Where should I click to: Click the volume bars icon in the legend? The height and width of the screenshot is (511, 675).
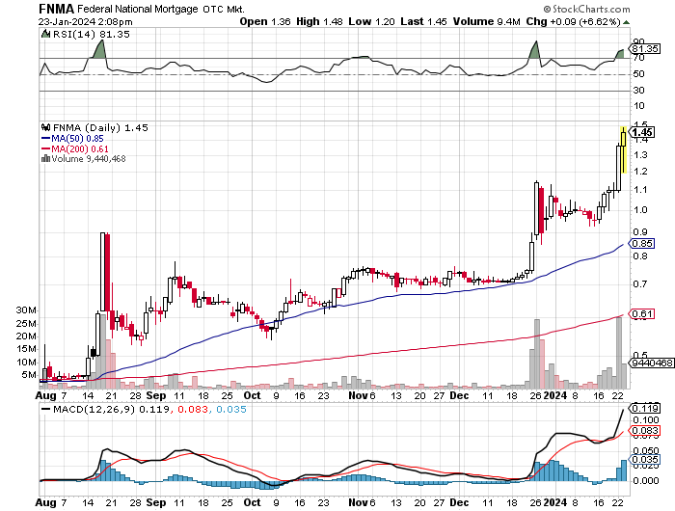click(x=45, y=159)
